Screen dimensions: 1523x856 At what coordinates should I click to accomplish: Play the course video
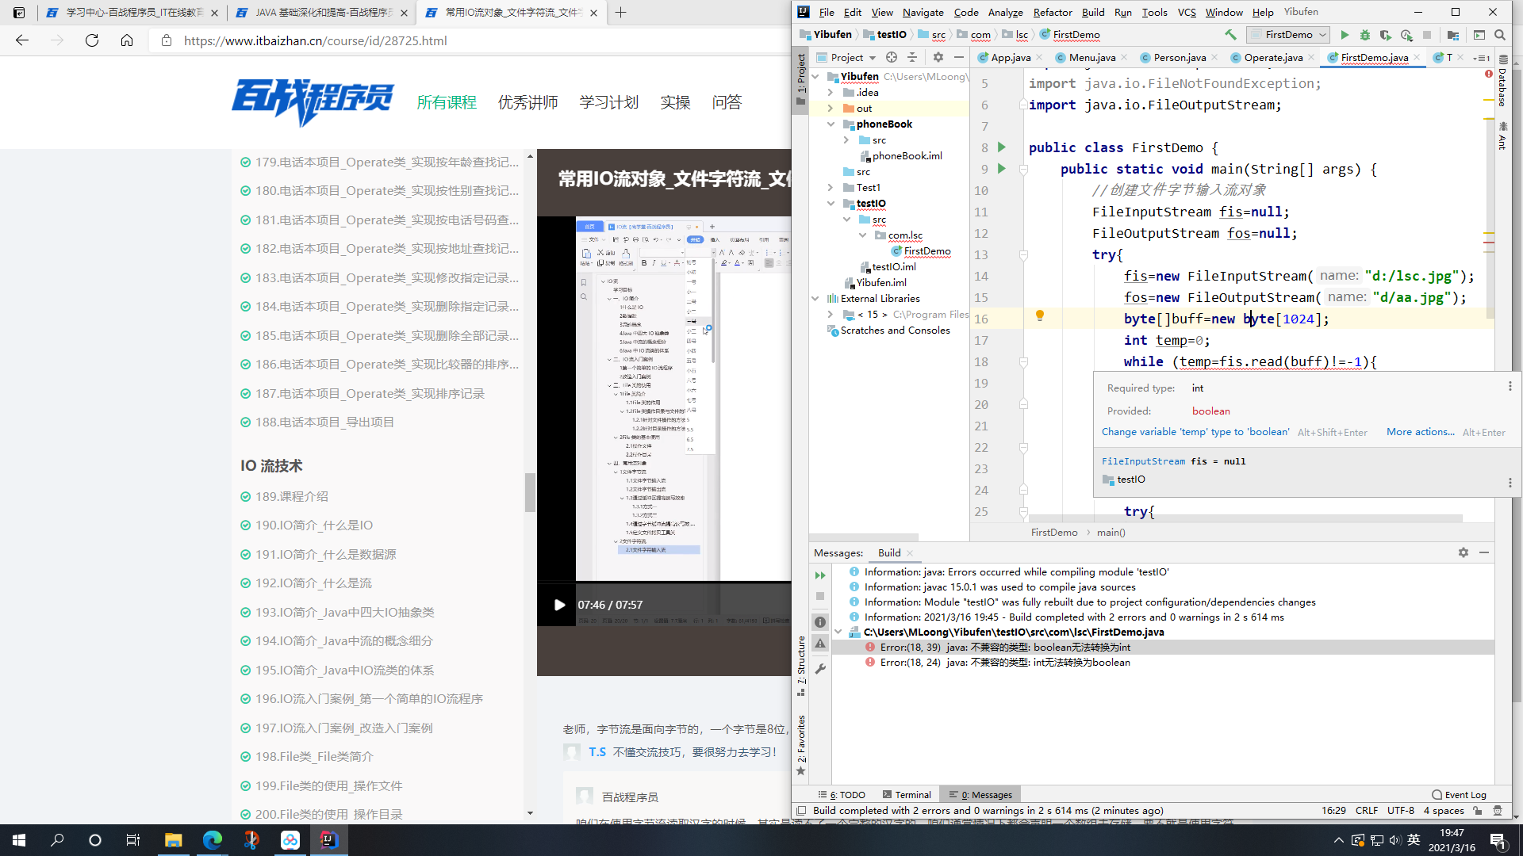point(559,605)
